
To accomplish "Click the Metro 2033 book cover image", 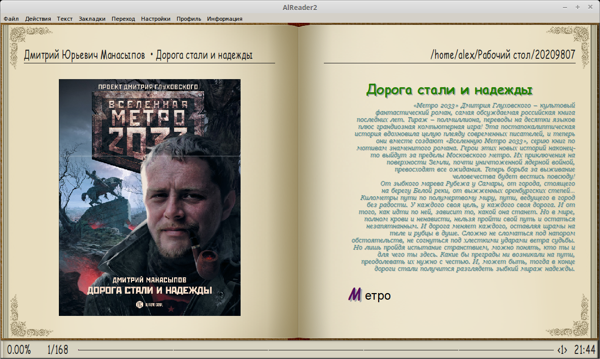I will (150, 197).
